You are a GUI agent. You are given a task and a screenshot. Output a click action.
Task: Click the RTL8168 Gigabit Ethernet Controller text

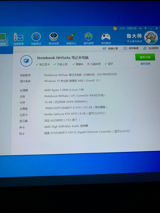87,132
